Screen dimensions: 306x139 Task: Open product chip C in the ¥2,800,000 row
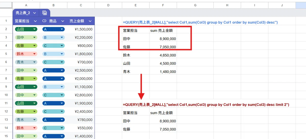[x=54, y=95]
